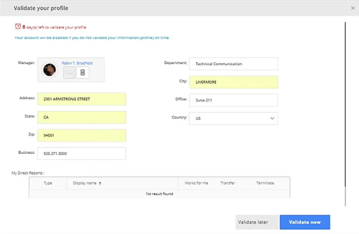Click the Works for me column header

click(196, 183)
